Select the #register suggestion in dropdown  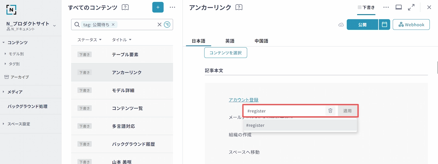(300, 125)
